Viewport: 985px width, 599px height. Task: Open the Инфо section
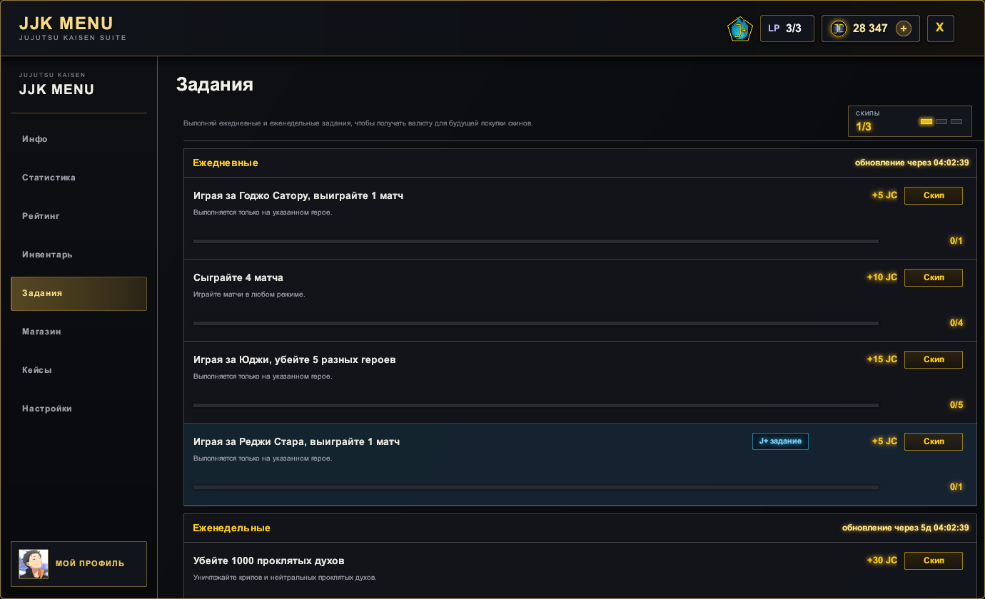click(79, 139)
